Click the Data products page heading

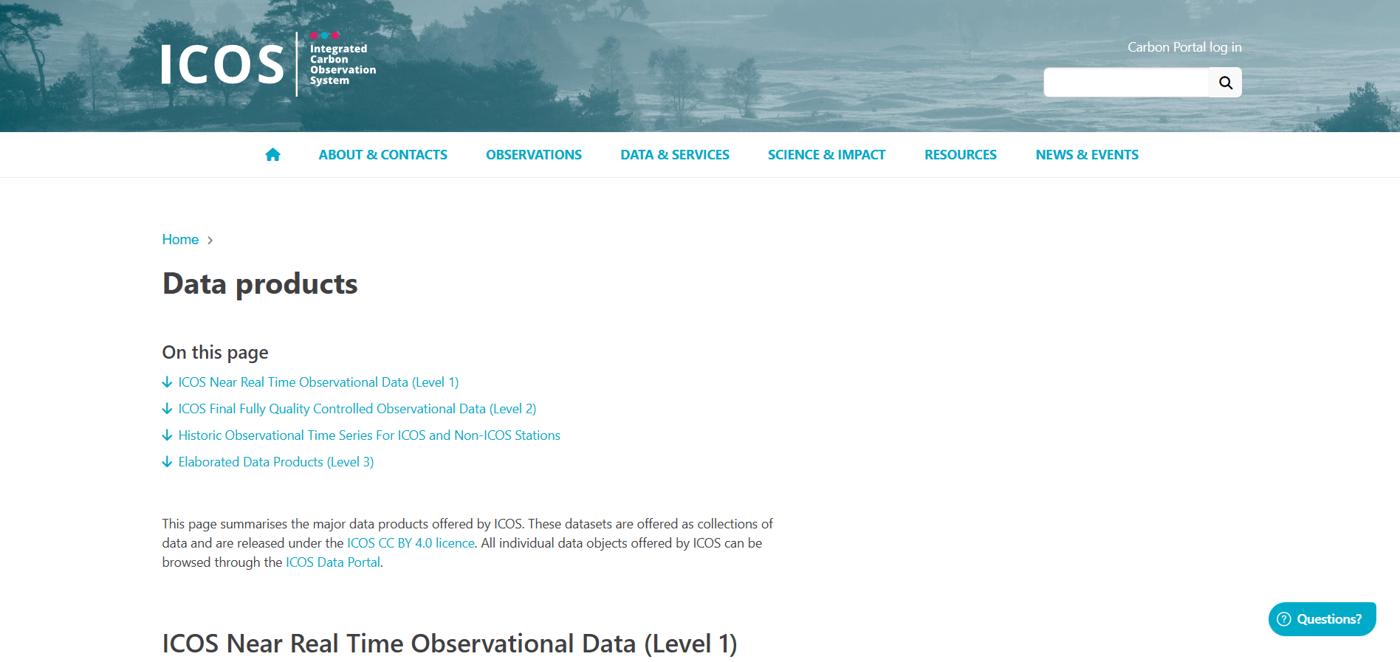260,284
